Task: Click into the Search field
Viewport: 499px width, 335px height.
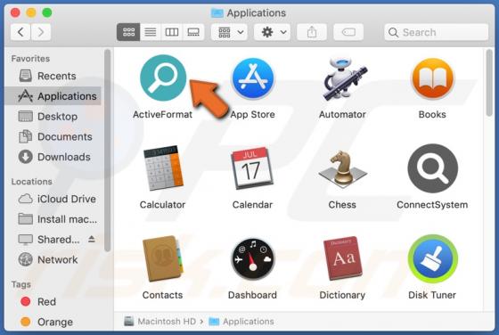Action: click(437, 32)
